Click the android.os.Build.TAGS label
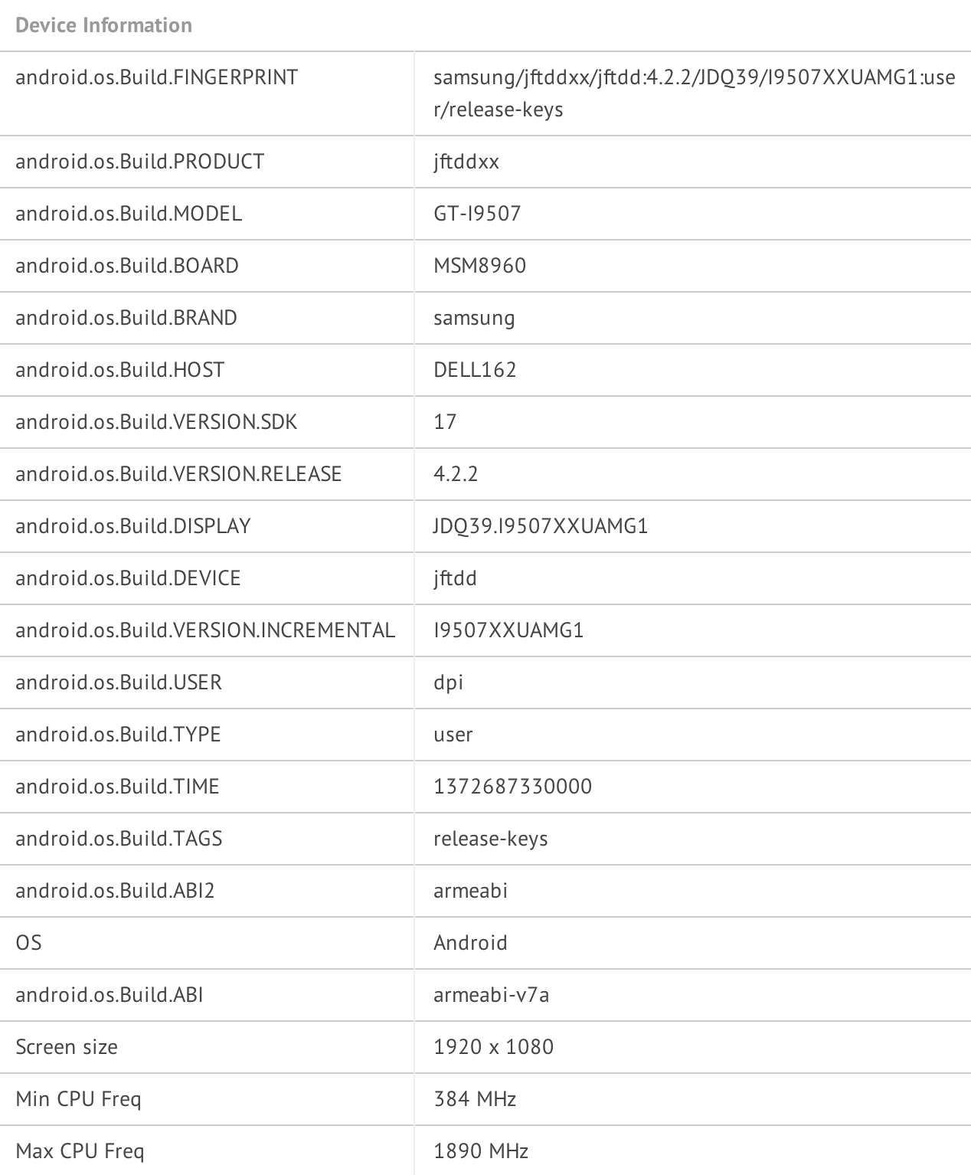This screenshot has width=971, height=1175. click(x=119, y=839)
